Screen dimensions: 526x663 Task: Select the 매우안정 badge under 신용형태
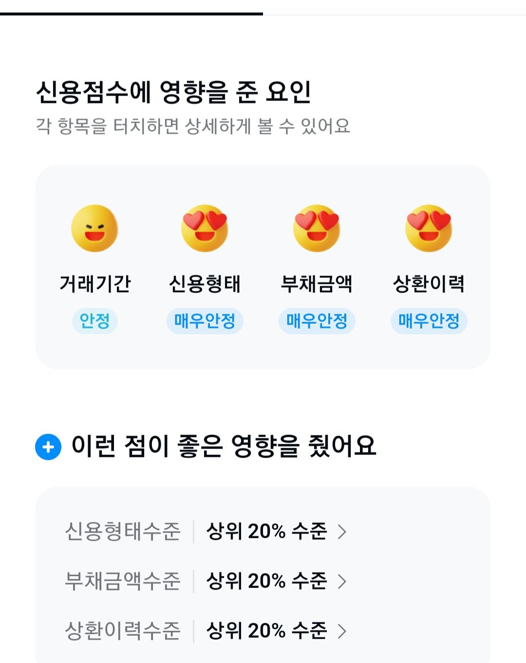(205, 321)
